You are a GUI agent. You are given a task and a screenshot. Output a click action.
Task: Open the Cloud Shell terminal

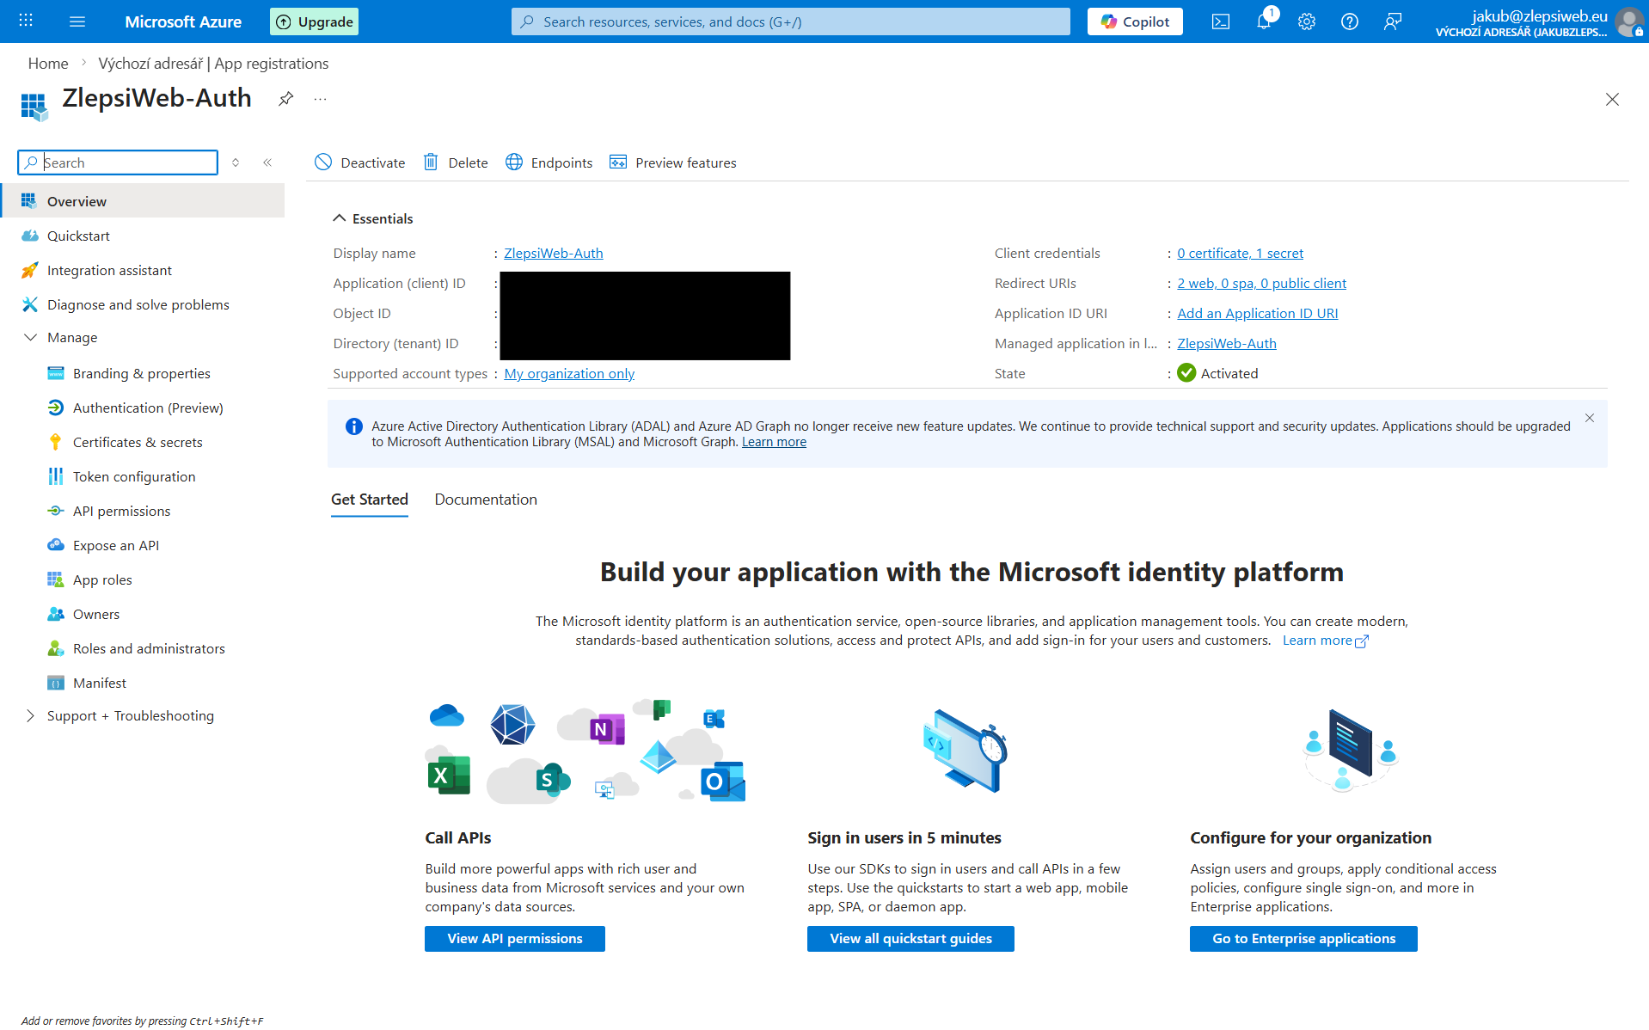tap(1220, 21)
